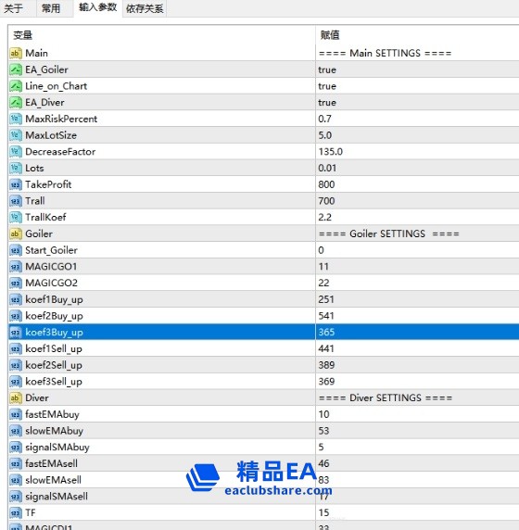
Task: Click the integer icon beside signalSMAbuy
Action: pos(15,448)
